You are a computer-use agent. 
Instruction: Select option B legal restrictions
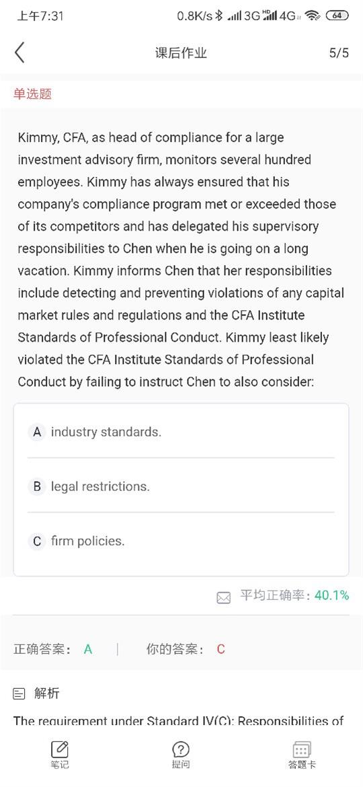coord(181,486)
